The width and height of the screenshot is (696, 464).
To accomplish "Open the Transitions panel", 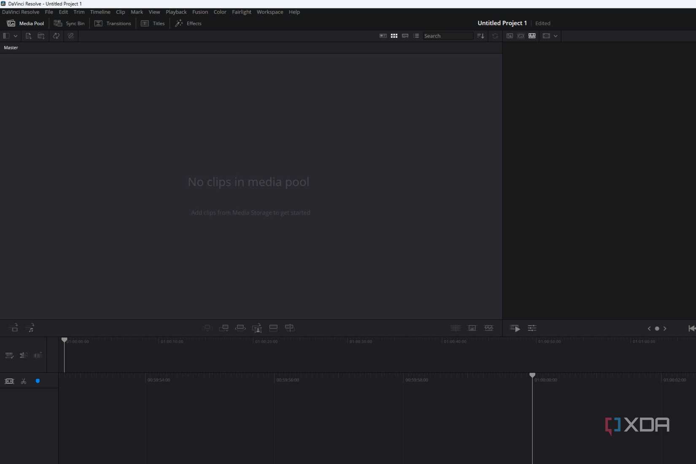I will coord(113,23).
